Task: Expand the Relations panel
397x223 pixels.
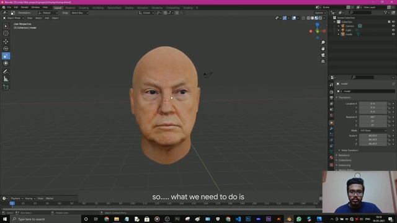Action: (x=343, y=155)
